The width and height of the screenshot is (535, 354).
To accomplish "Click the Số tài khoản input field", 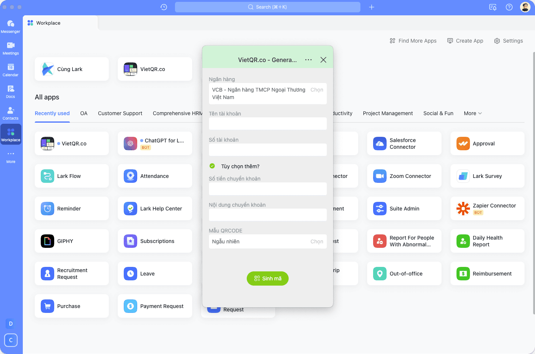I will coord(267,150).
